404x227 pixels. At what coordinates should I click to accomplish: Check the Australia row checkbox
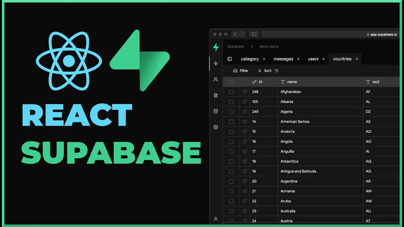[231, 211]
